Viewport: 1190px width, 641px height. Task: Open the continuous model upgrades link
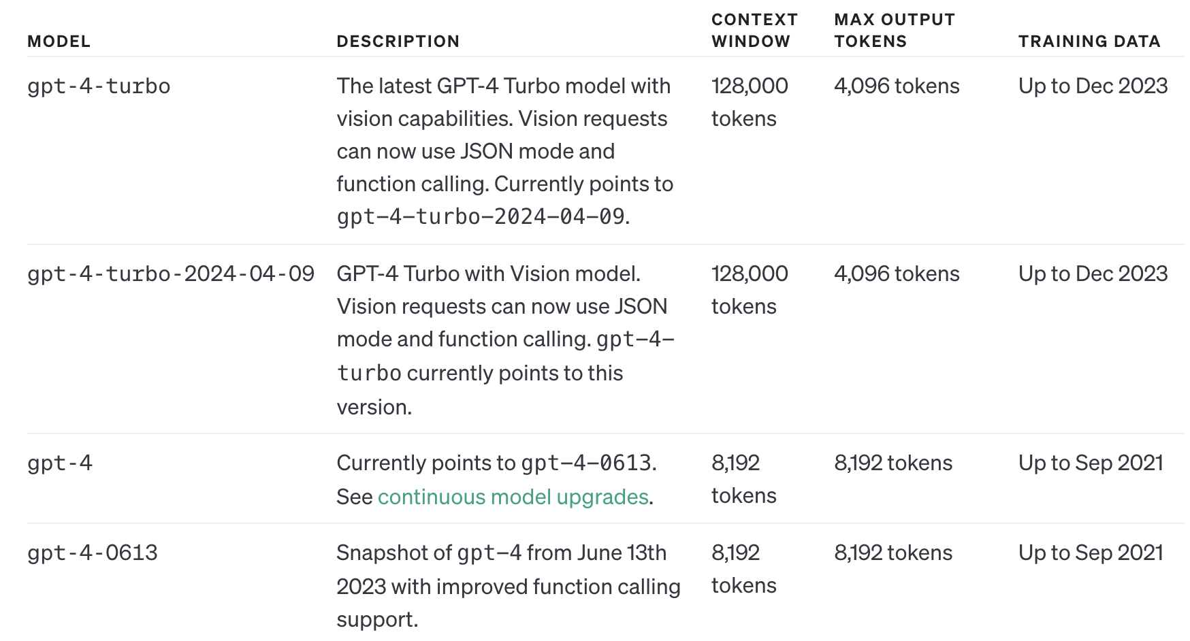[x=513, y=497]
